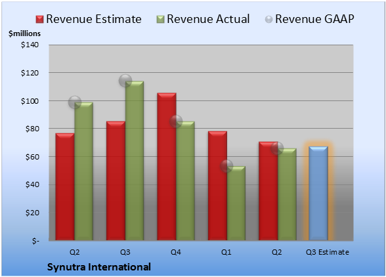
Task: Select the red estimate bar for Q3
Action: click(x=116, y=181)
